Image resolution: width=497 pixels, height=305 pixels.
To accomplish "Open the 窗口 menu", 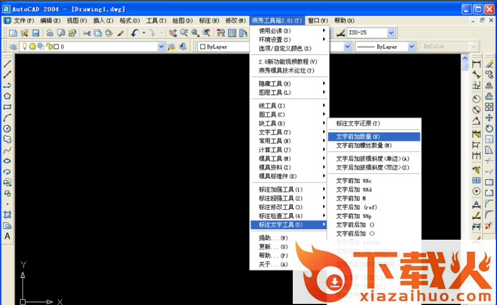I will point(318,20).
